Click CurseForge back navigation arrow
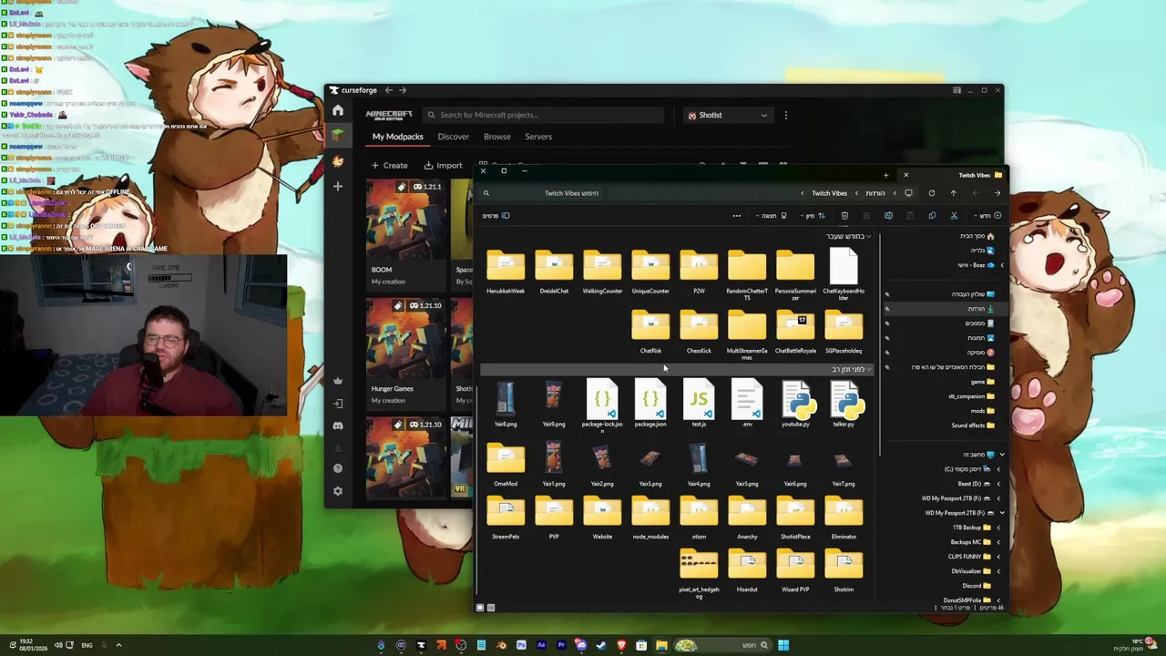Image resolution: width=1166 pixels, height=656 pixels. (x=388, y=90)
